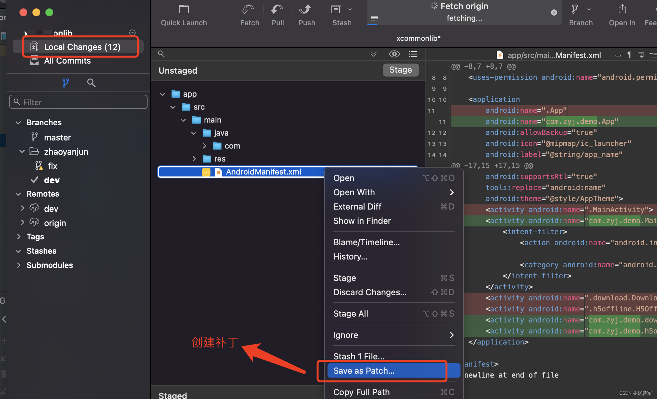Select Local Changes (12) in sidebar

click(x=78, y=47)
